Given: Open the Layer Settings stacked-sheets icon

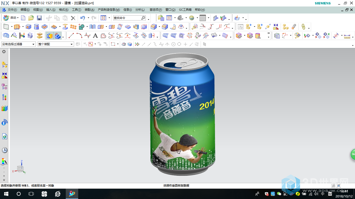Looking at the screenshot, I should point(277,36).
